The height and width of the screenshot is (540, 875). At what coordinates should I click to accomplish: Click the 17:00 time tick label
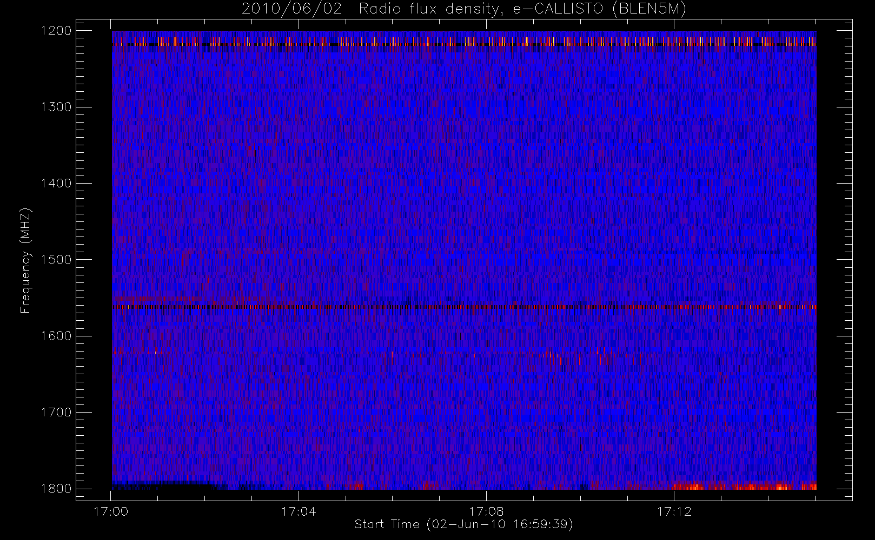(111, 511)
